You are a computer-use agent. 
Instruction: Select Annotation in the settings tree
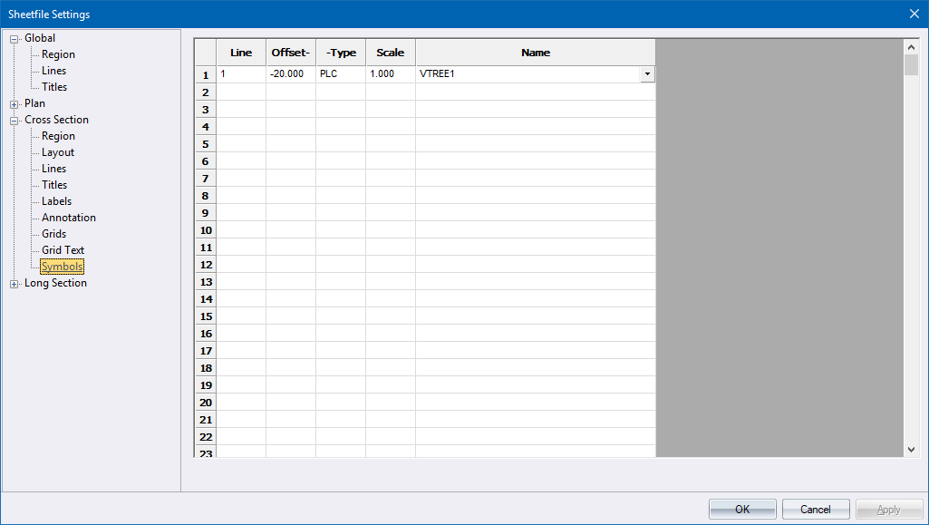tap(68, 218)
